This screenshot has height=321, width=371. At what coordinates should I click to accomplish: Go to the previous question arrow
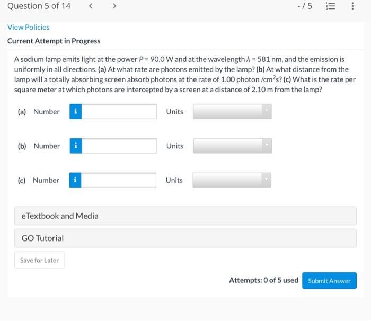pos(91,6)
